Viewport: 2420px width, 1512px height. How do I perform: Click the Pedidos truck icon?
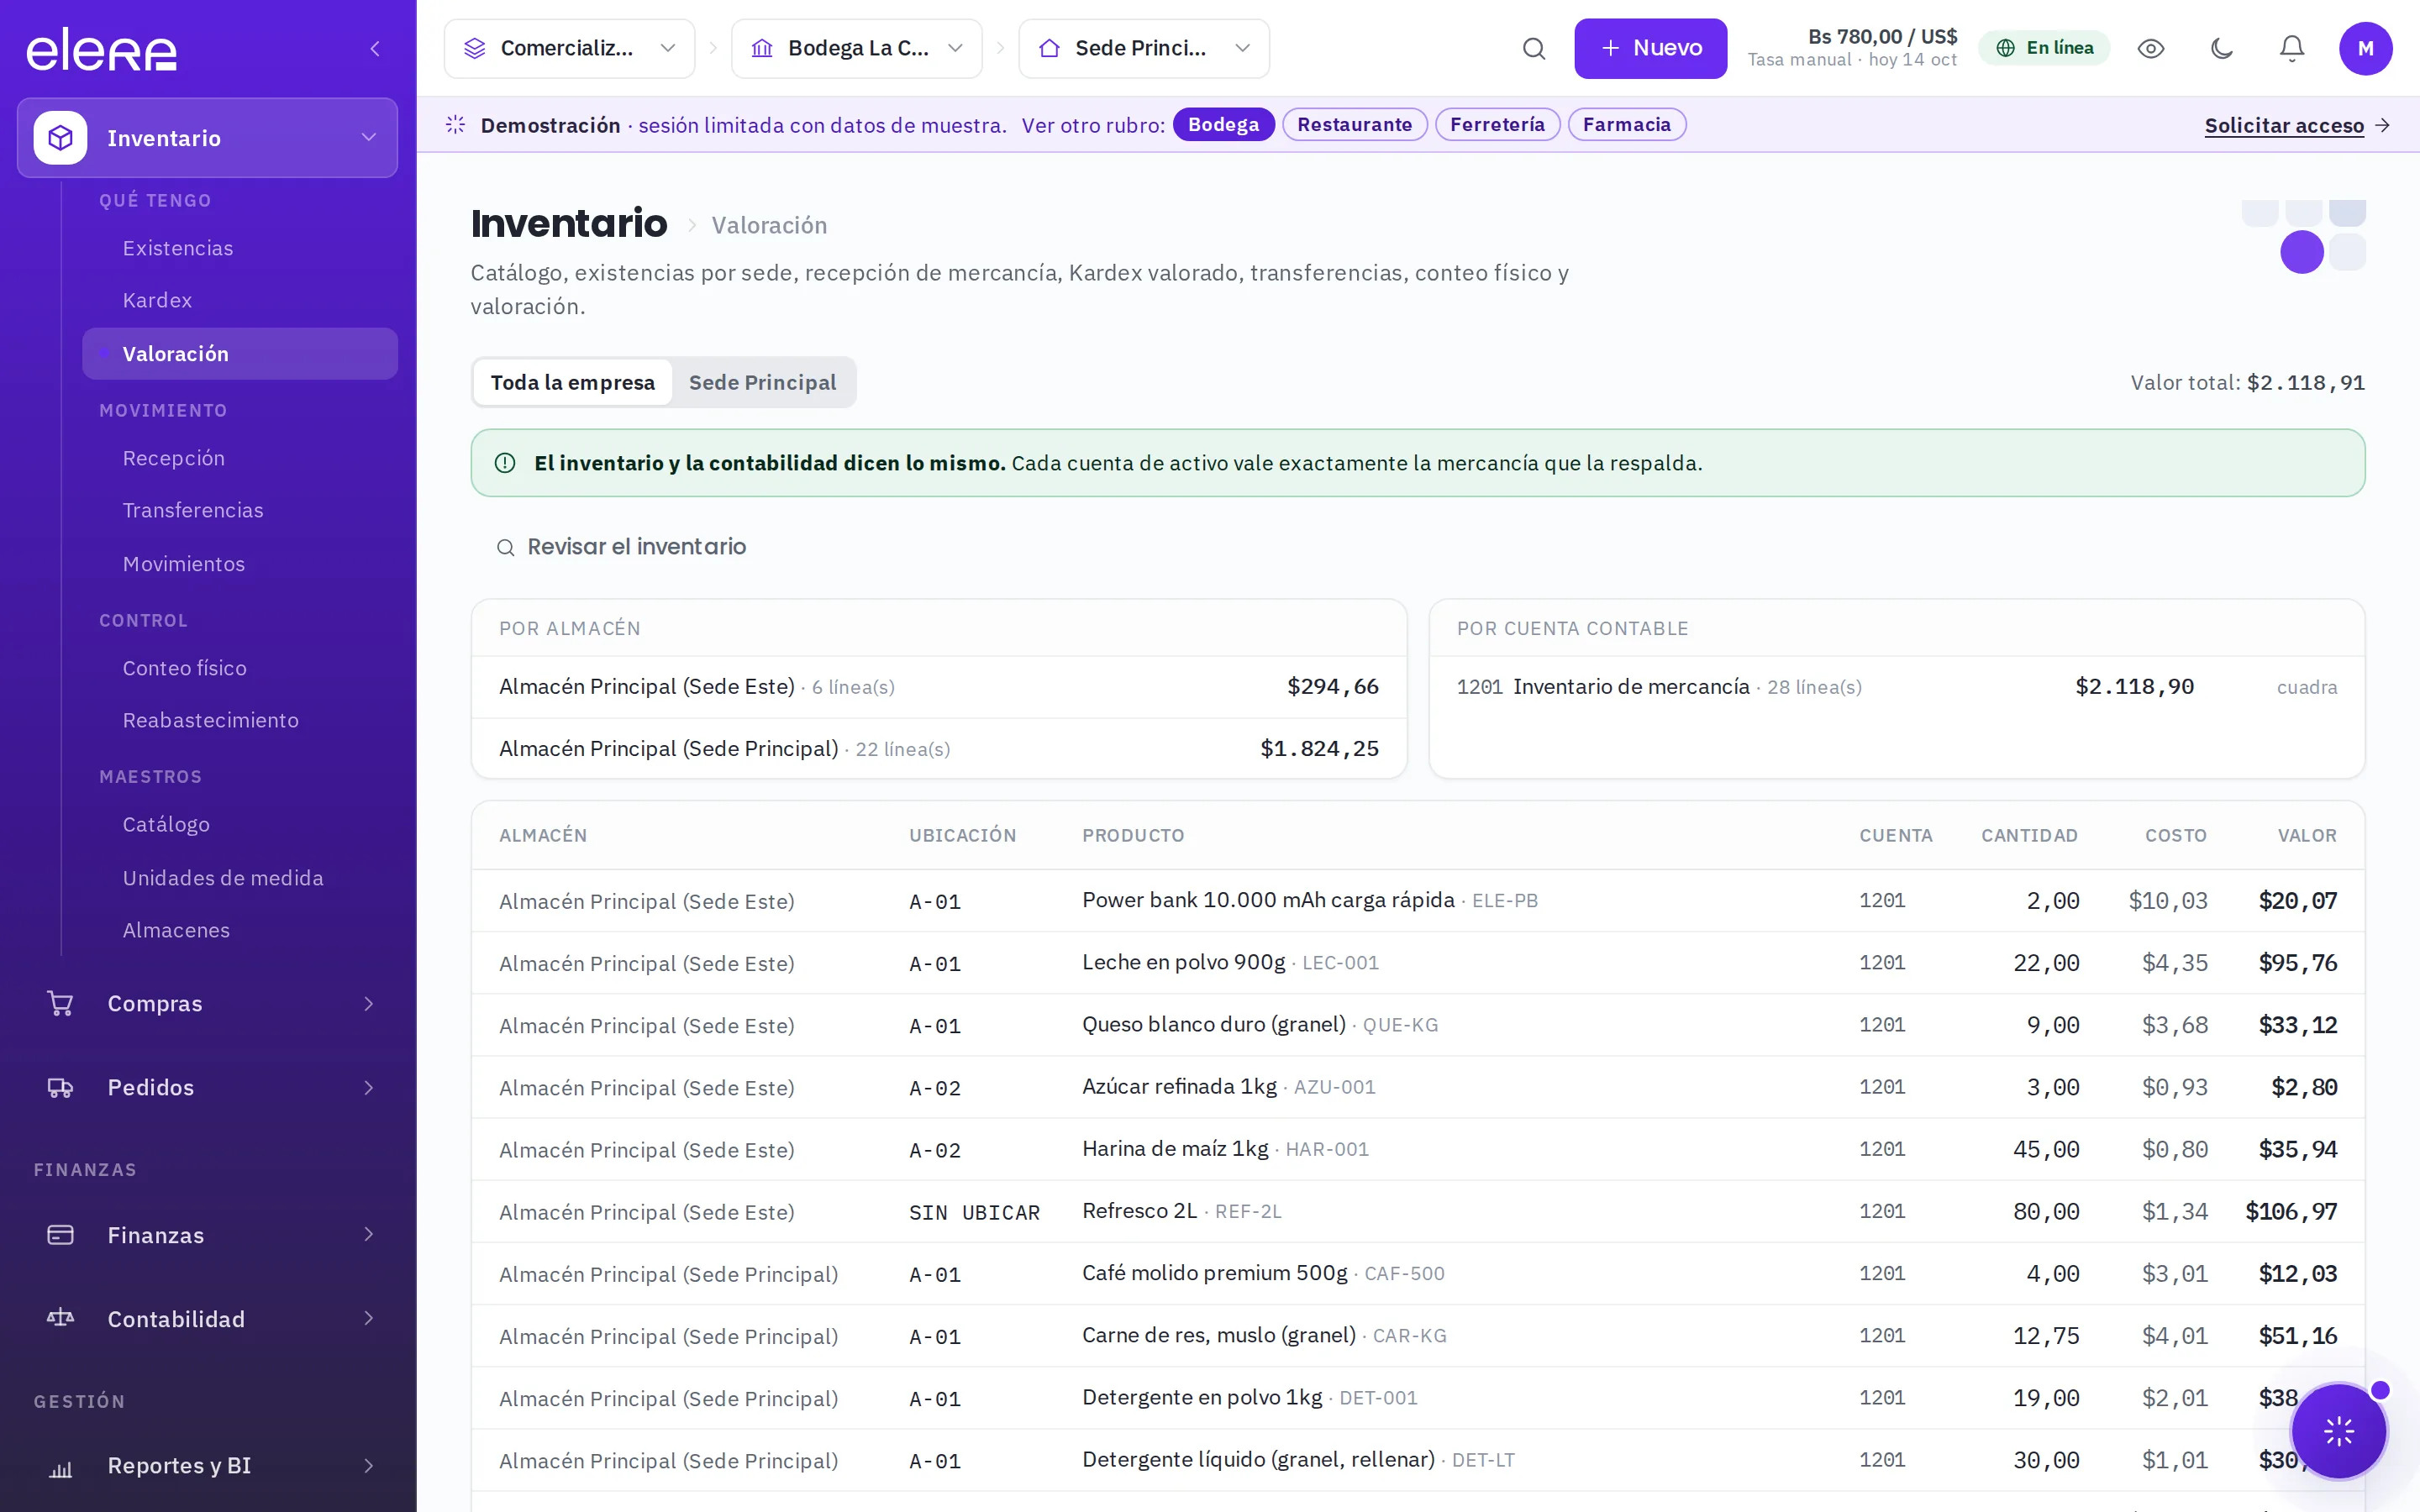pos(60,1087)
